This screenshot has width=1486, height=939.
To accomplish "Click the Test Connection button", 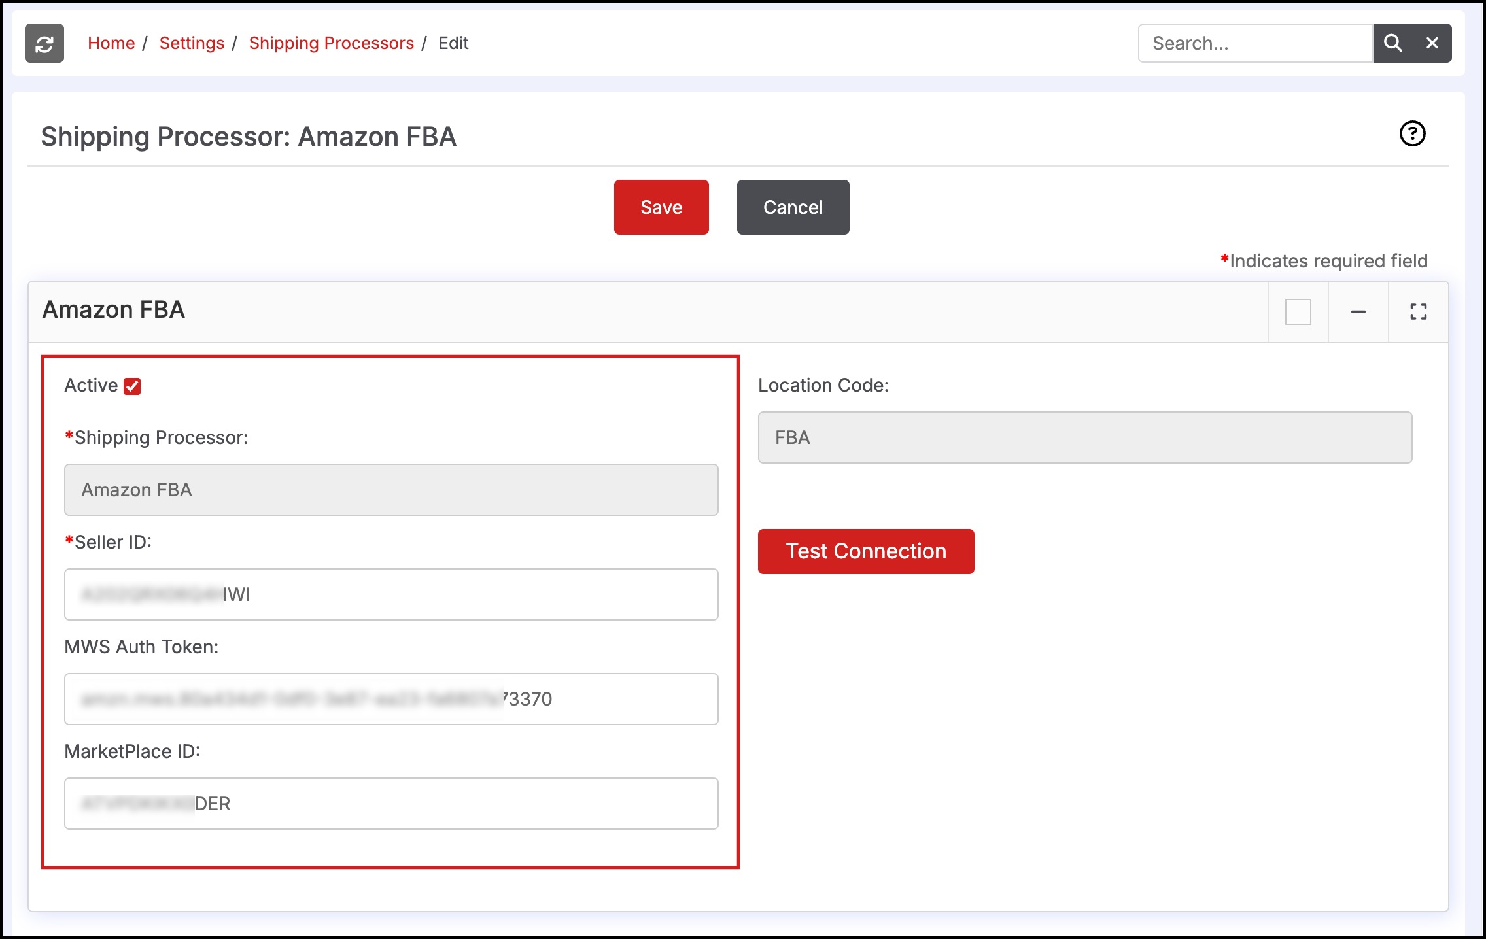I will pyautogui.click(x=865, y=551).
